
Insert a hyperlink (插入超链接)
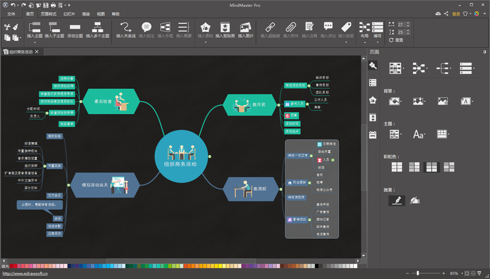coord(270,31)
